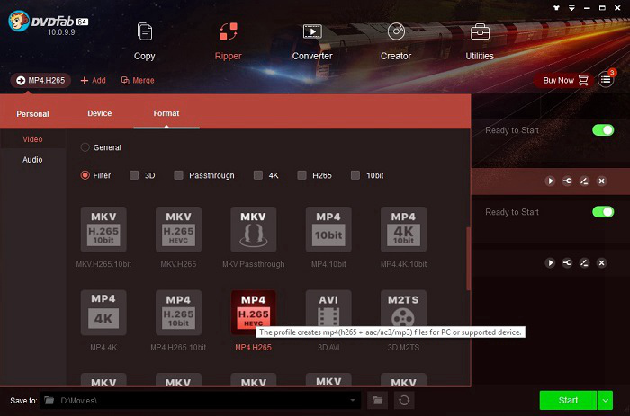The image size is (630, 416).
Task: Check the 3D filter checkbox
Action: click(134, 175)
